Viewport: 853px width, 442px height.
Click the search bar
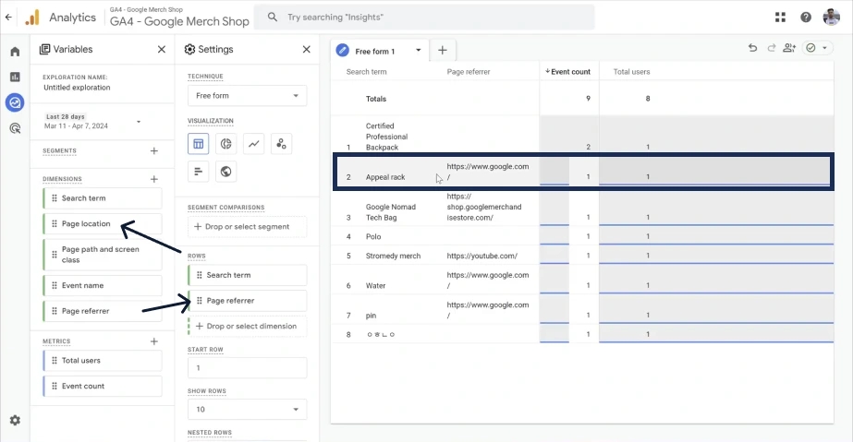click(424, 18)
